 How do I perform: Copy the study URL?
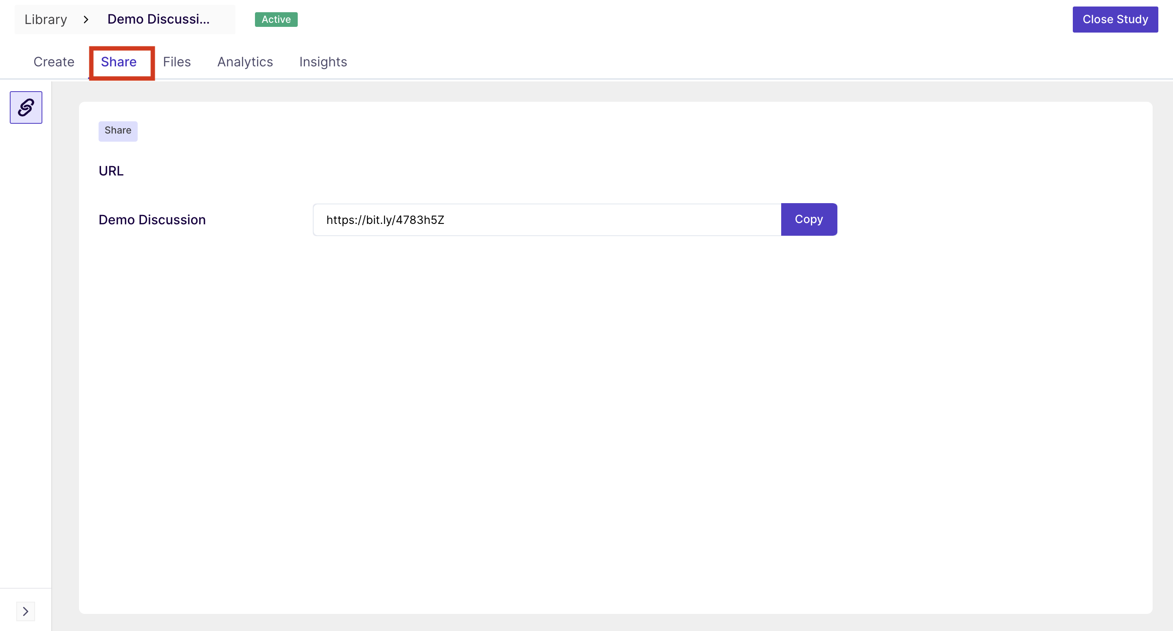809,219
